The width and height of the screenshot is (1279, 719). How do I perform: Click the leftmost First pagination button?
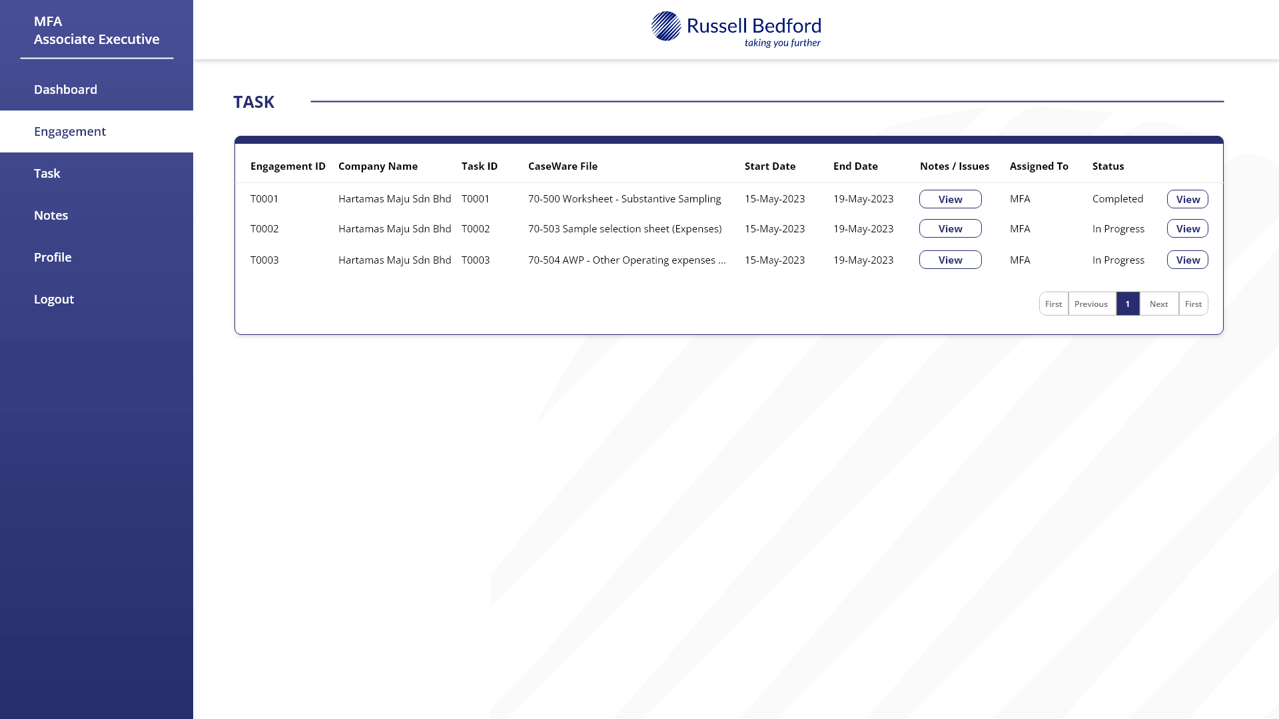click(x=1053, y=304)
